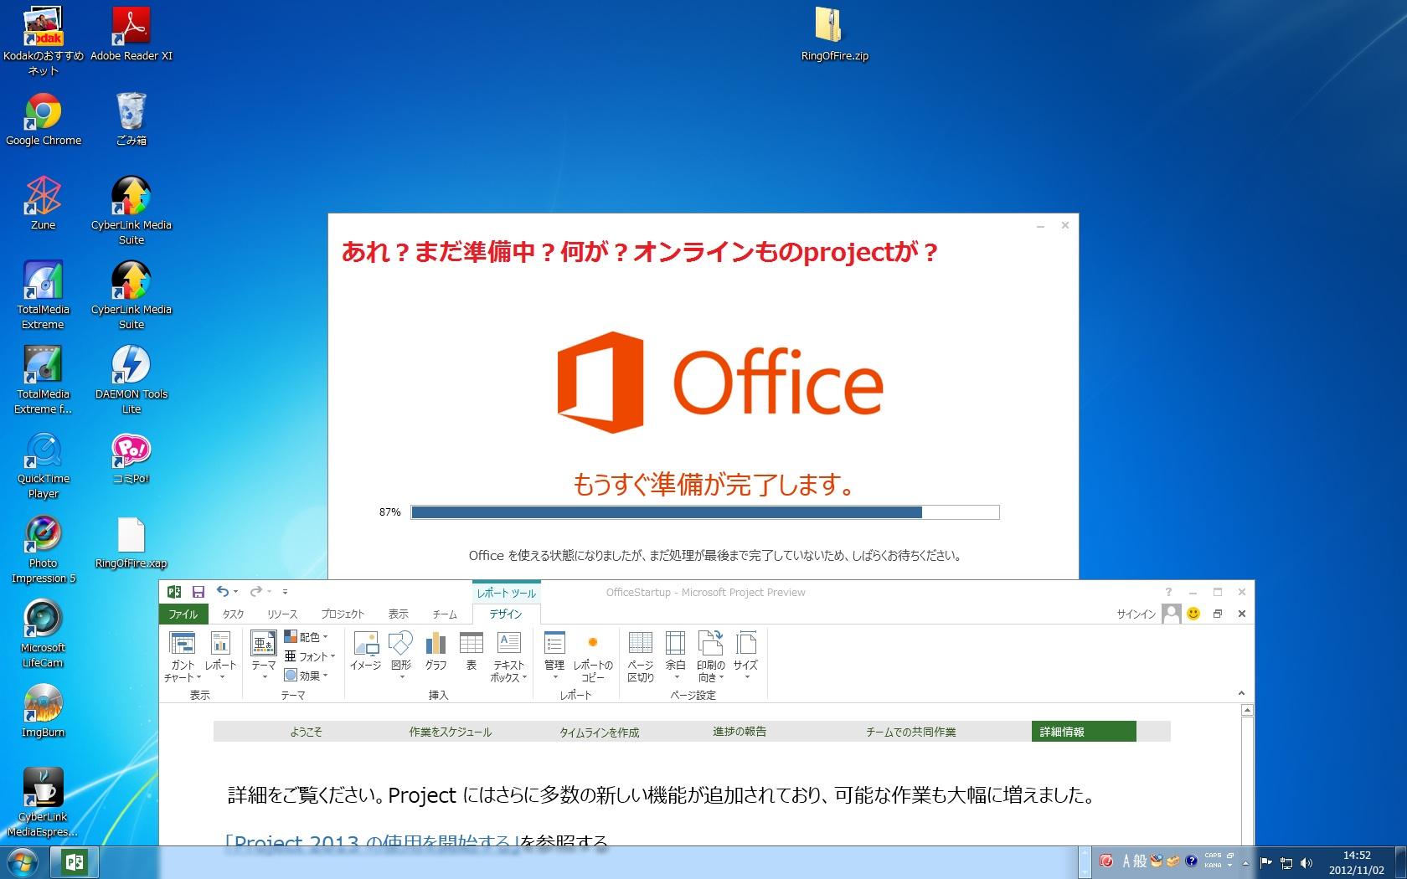Click the scroll up arrow in Project
The height and width of the screenshot is (879, 1407).
click(1247, 711)
